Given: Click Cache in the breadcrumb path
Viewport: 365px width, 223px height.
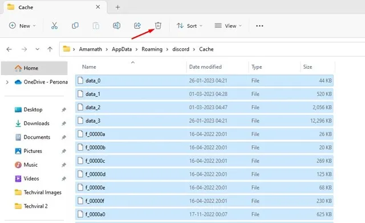Looking at the screenshot, I should (x=206, y=49).
